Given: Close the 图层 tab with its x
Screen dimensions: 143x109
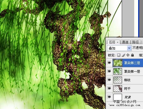Looking at the screenshot, I should tap(118, 42).
